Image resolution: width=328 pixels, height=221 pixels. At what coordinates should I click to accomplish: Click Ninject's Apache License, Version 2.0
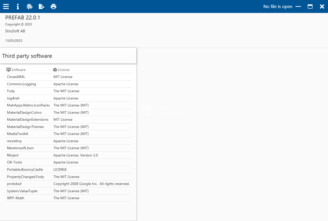pyautogui.click(x=76, y=155)
